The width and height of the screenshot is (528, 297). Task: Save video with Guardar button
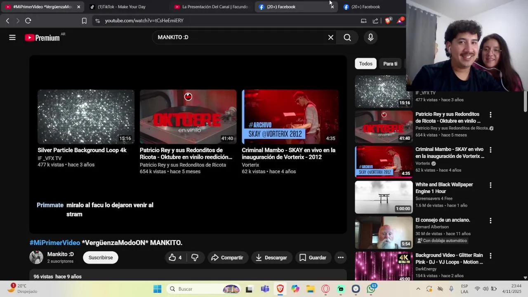tap(313, 257)
